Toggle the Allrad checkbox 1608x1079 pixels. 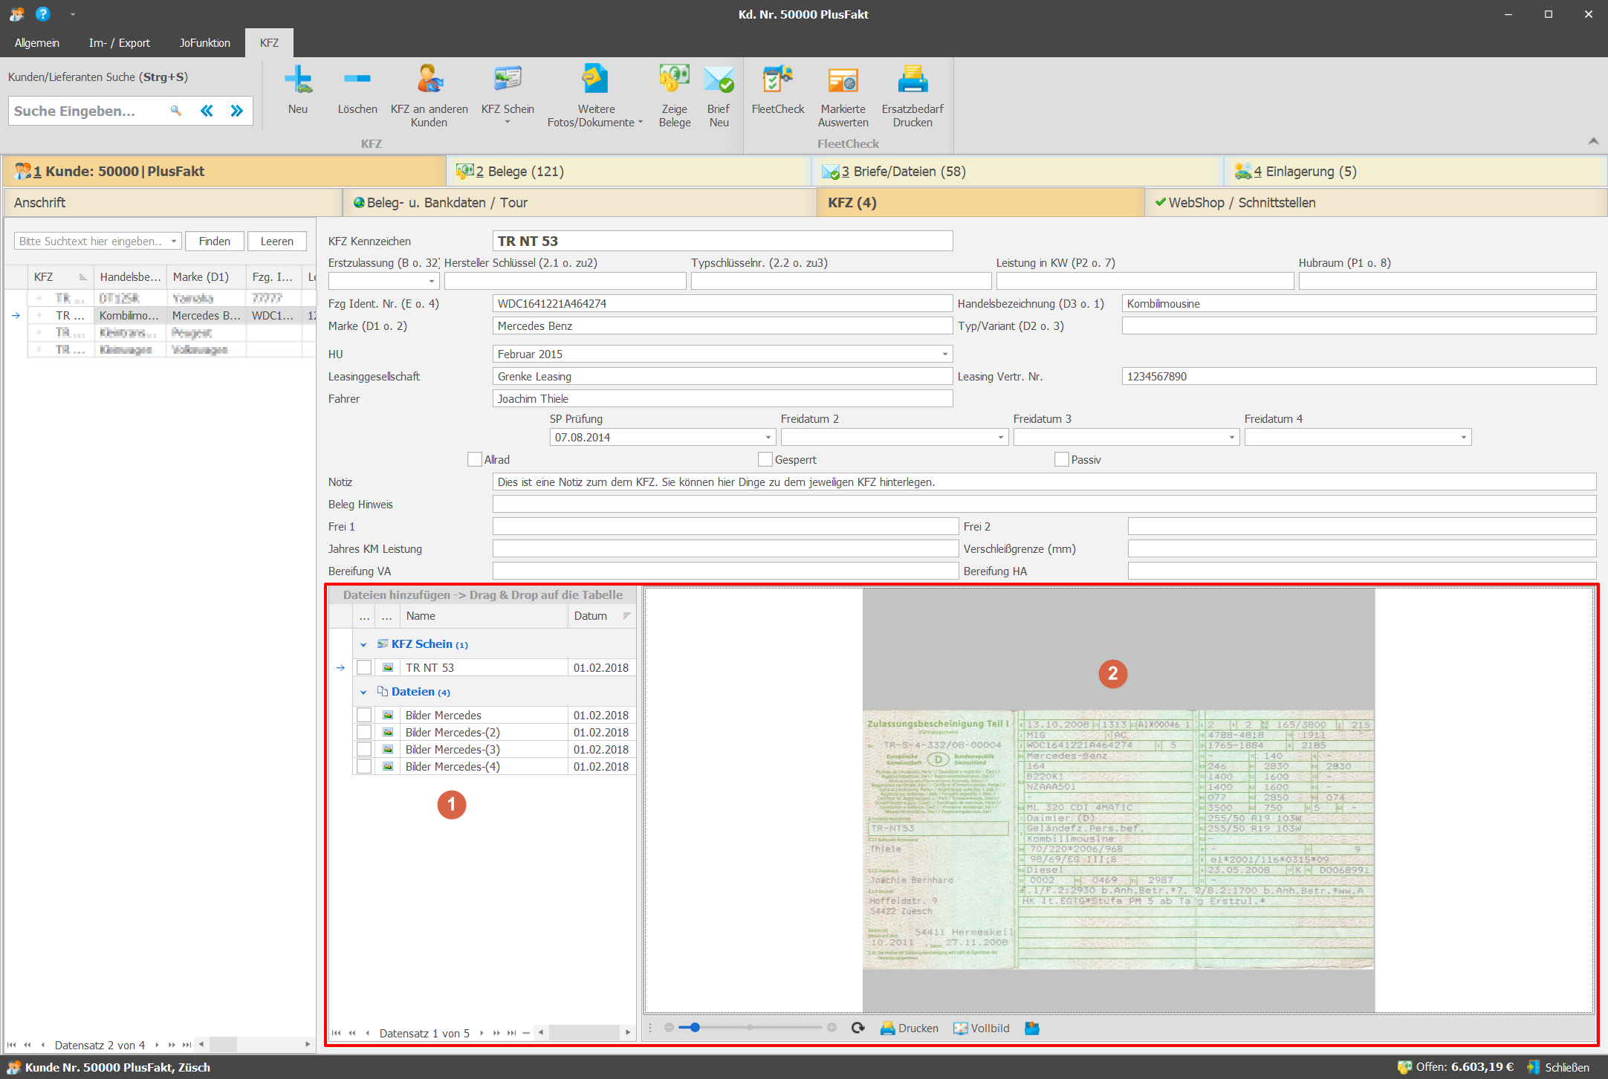475,459
